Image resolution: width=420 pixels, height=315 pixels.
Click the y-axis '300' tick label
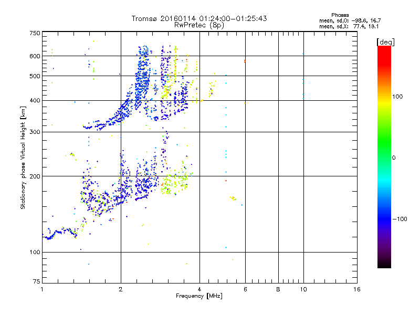click(x=35, y=132)
